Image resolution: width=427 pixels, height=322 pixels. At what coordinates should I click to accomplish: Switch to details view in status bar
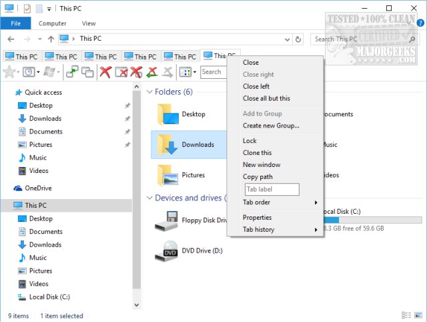[406, 315]
